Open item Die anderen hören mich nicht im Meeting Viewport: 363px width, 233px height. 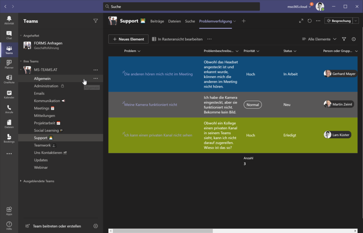pos(158,74)
